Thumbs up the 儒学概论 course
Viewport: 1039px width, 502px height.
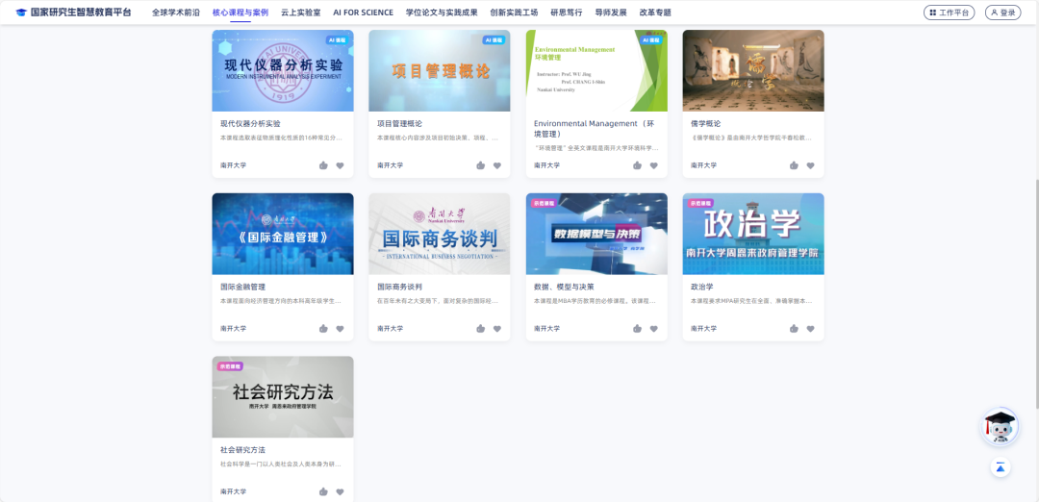click(x=794, y=165)
